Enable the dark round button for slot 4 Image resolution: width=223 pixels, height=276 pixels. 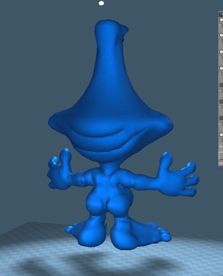[x=221, y=85]
